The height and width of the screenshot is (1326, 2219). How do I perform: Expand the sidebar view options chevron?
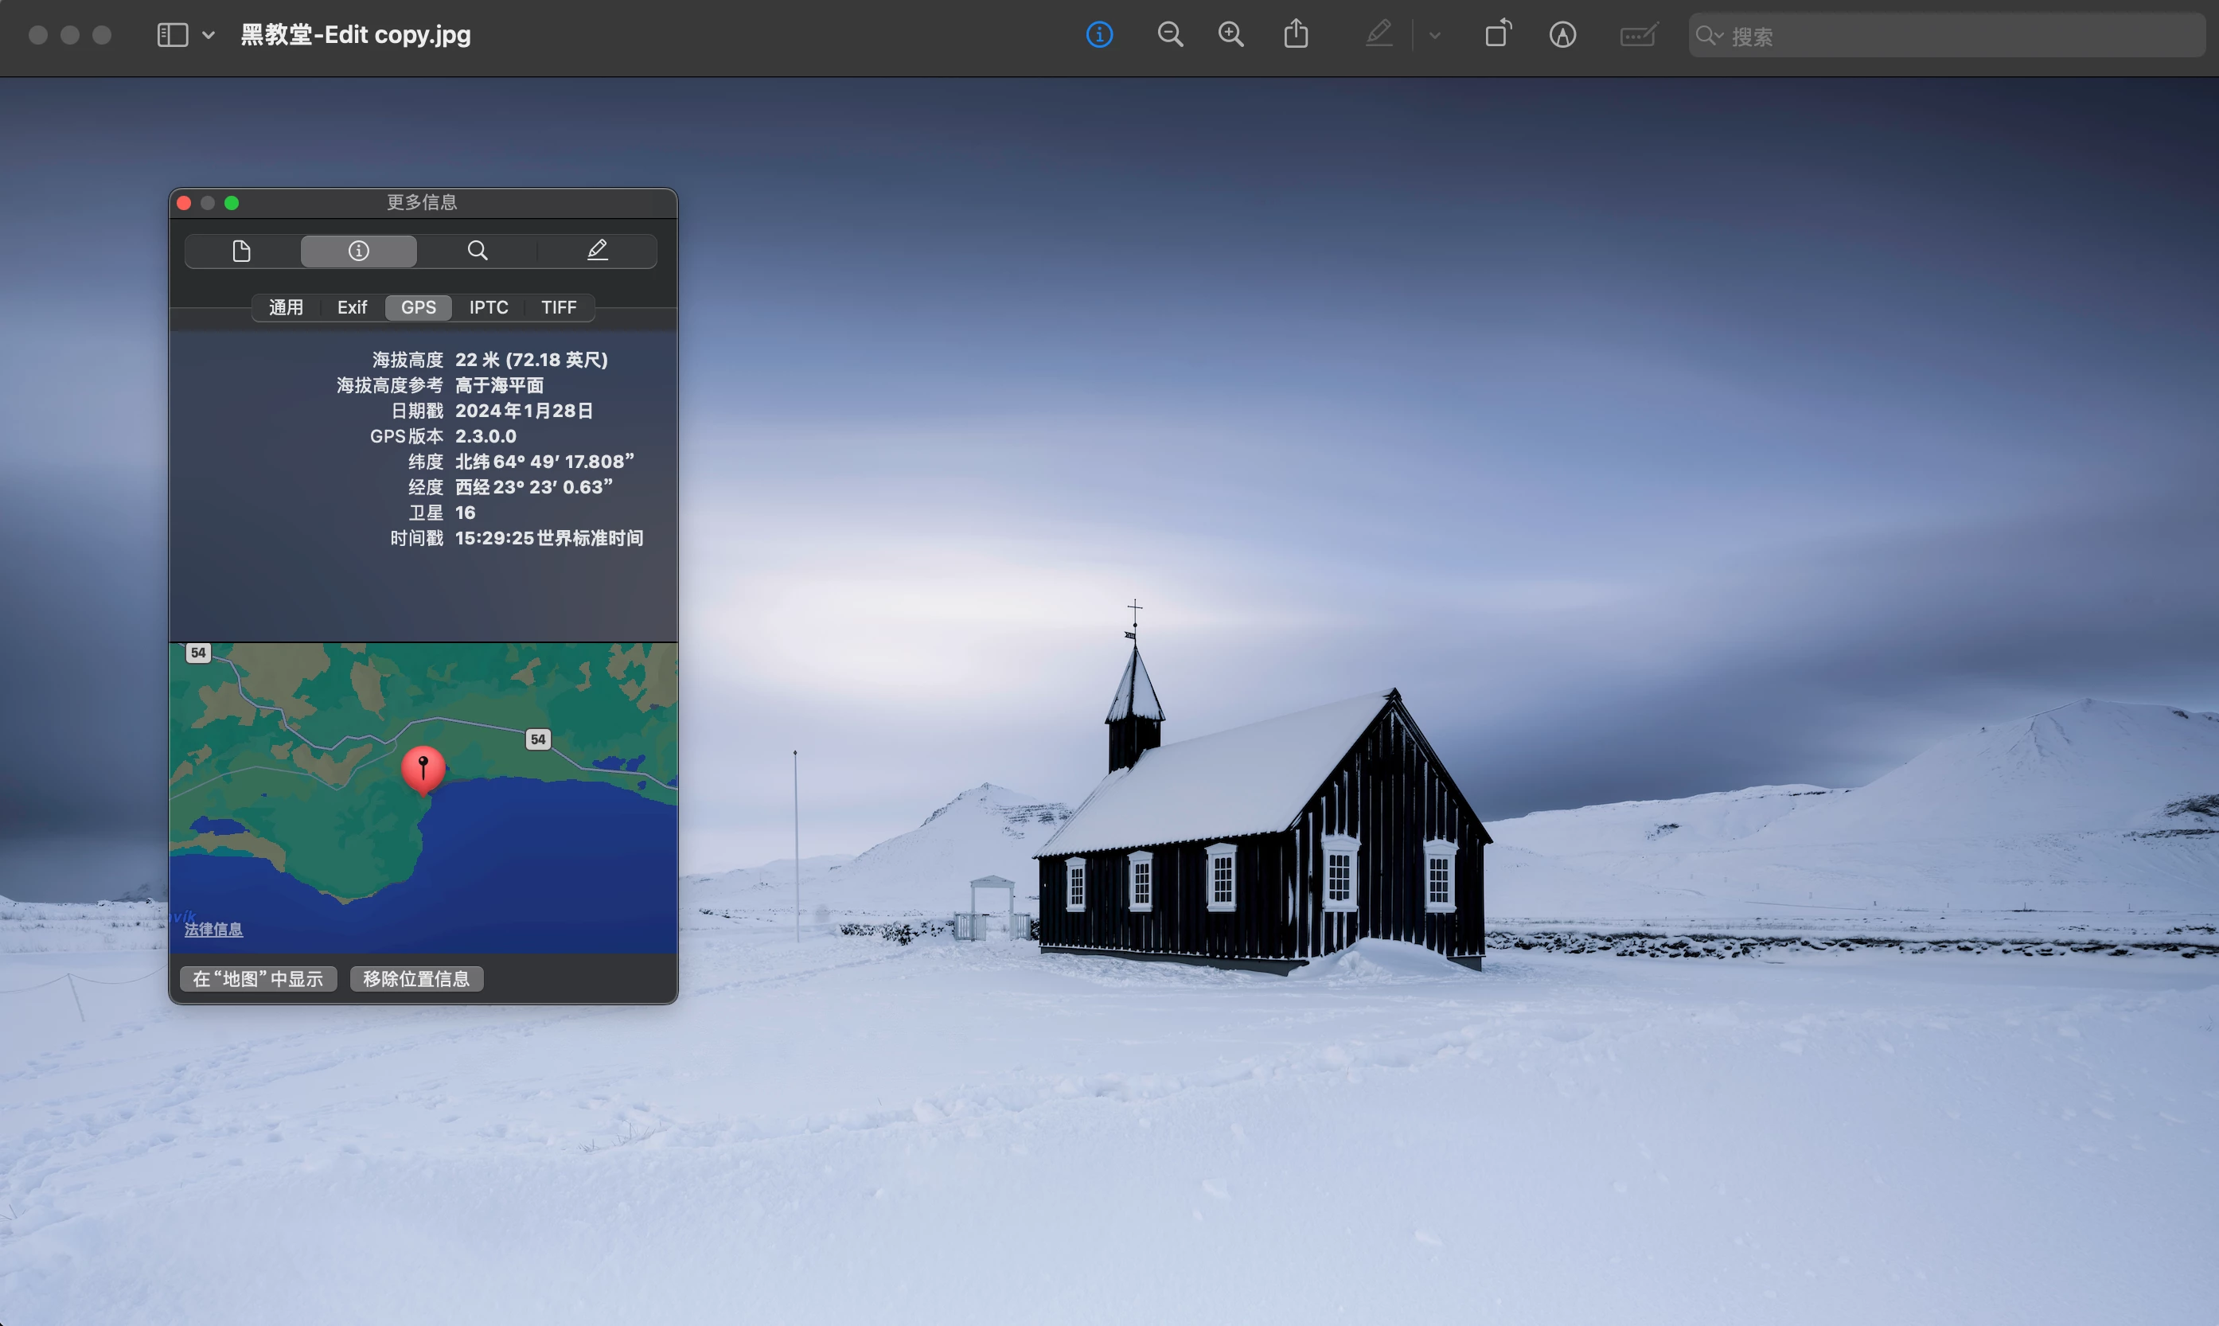point(209,35)
